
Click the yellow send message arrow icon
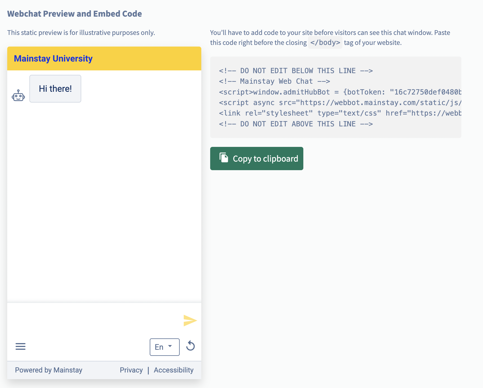[x=190, y=320]
